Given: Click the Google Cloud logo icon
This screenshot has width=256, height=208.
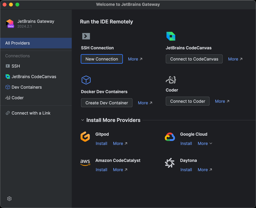Looking at the screenshot, I should [170, 136].
